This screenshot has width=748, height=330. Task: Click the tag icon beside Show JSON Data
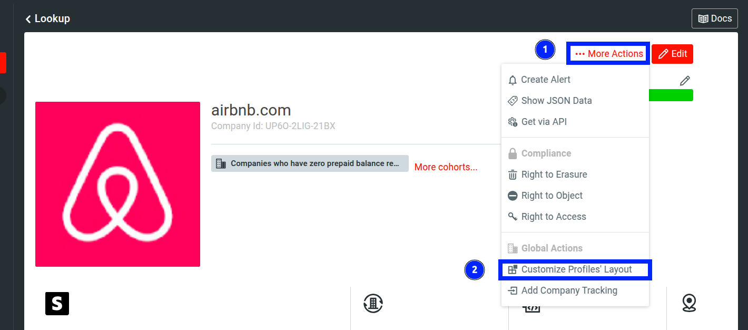(511, 100)
